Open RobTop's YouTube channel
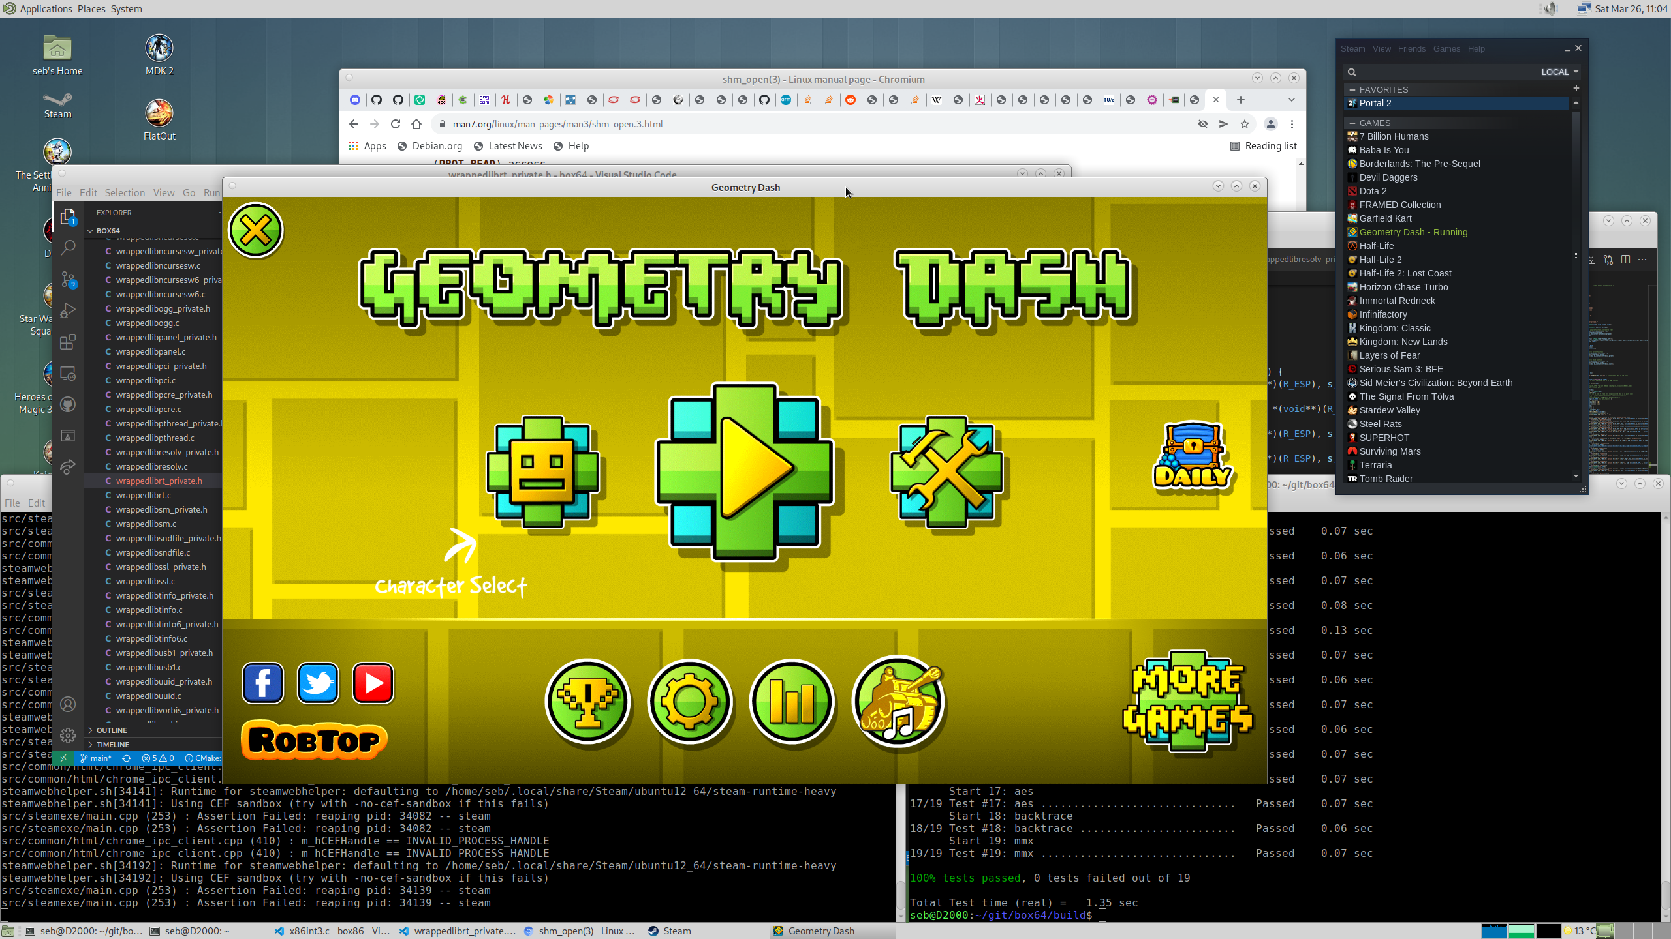 373,683
